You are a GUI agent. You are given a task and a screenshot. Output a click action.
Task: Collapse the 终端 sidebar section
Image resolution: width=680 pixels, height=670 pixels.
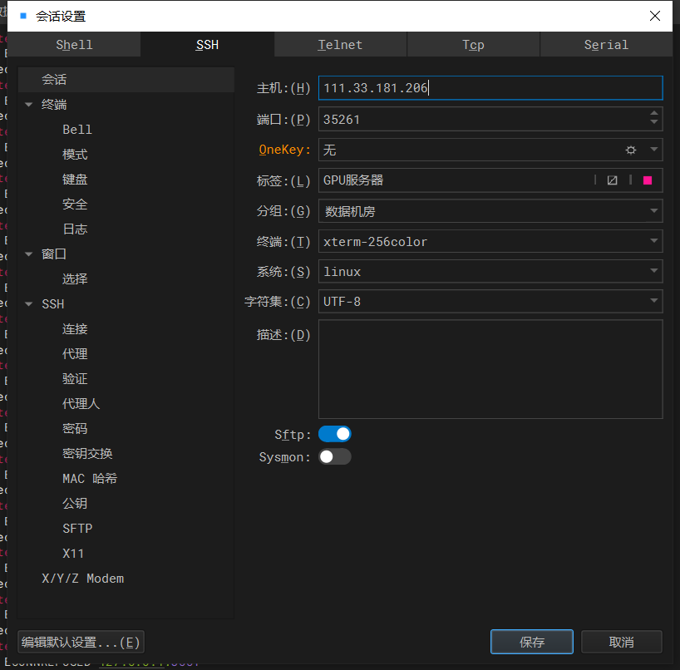coord(28,104)
